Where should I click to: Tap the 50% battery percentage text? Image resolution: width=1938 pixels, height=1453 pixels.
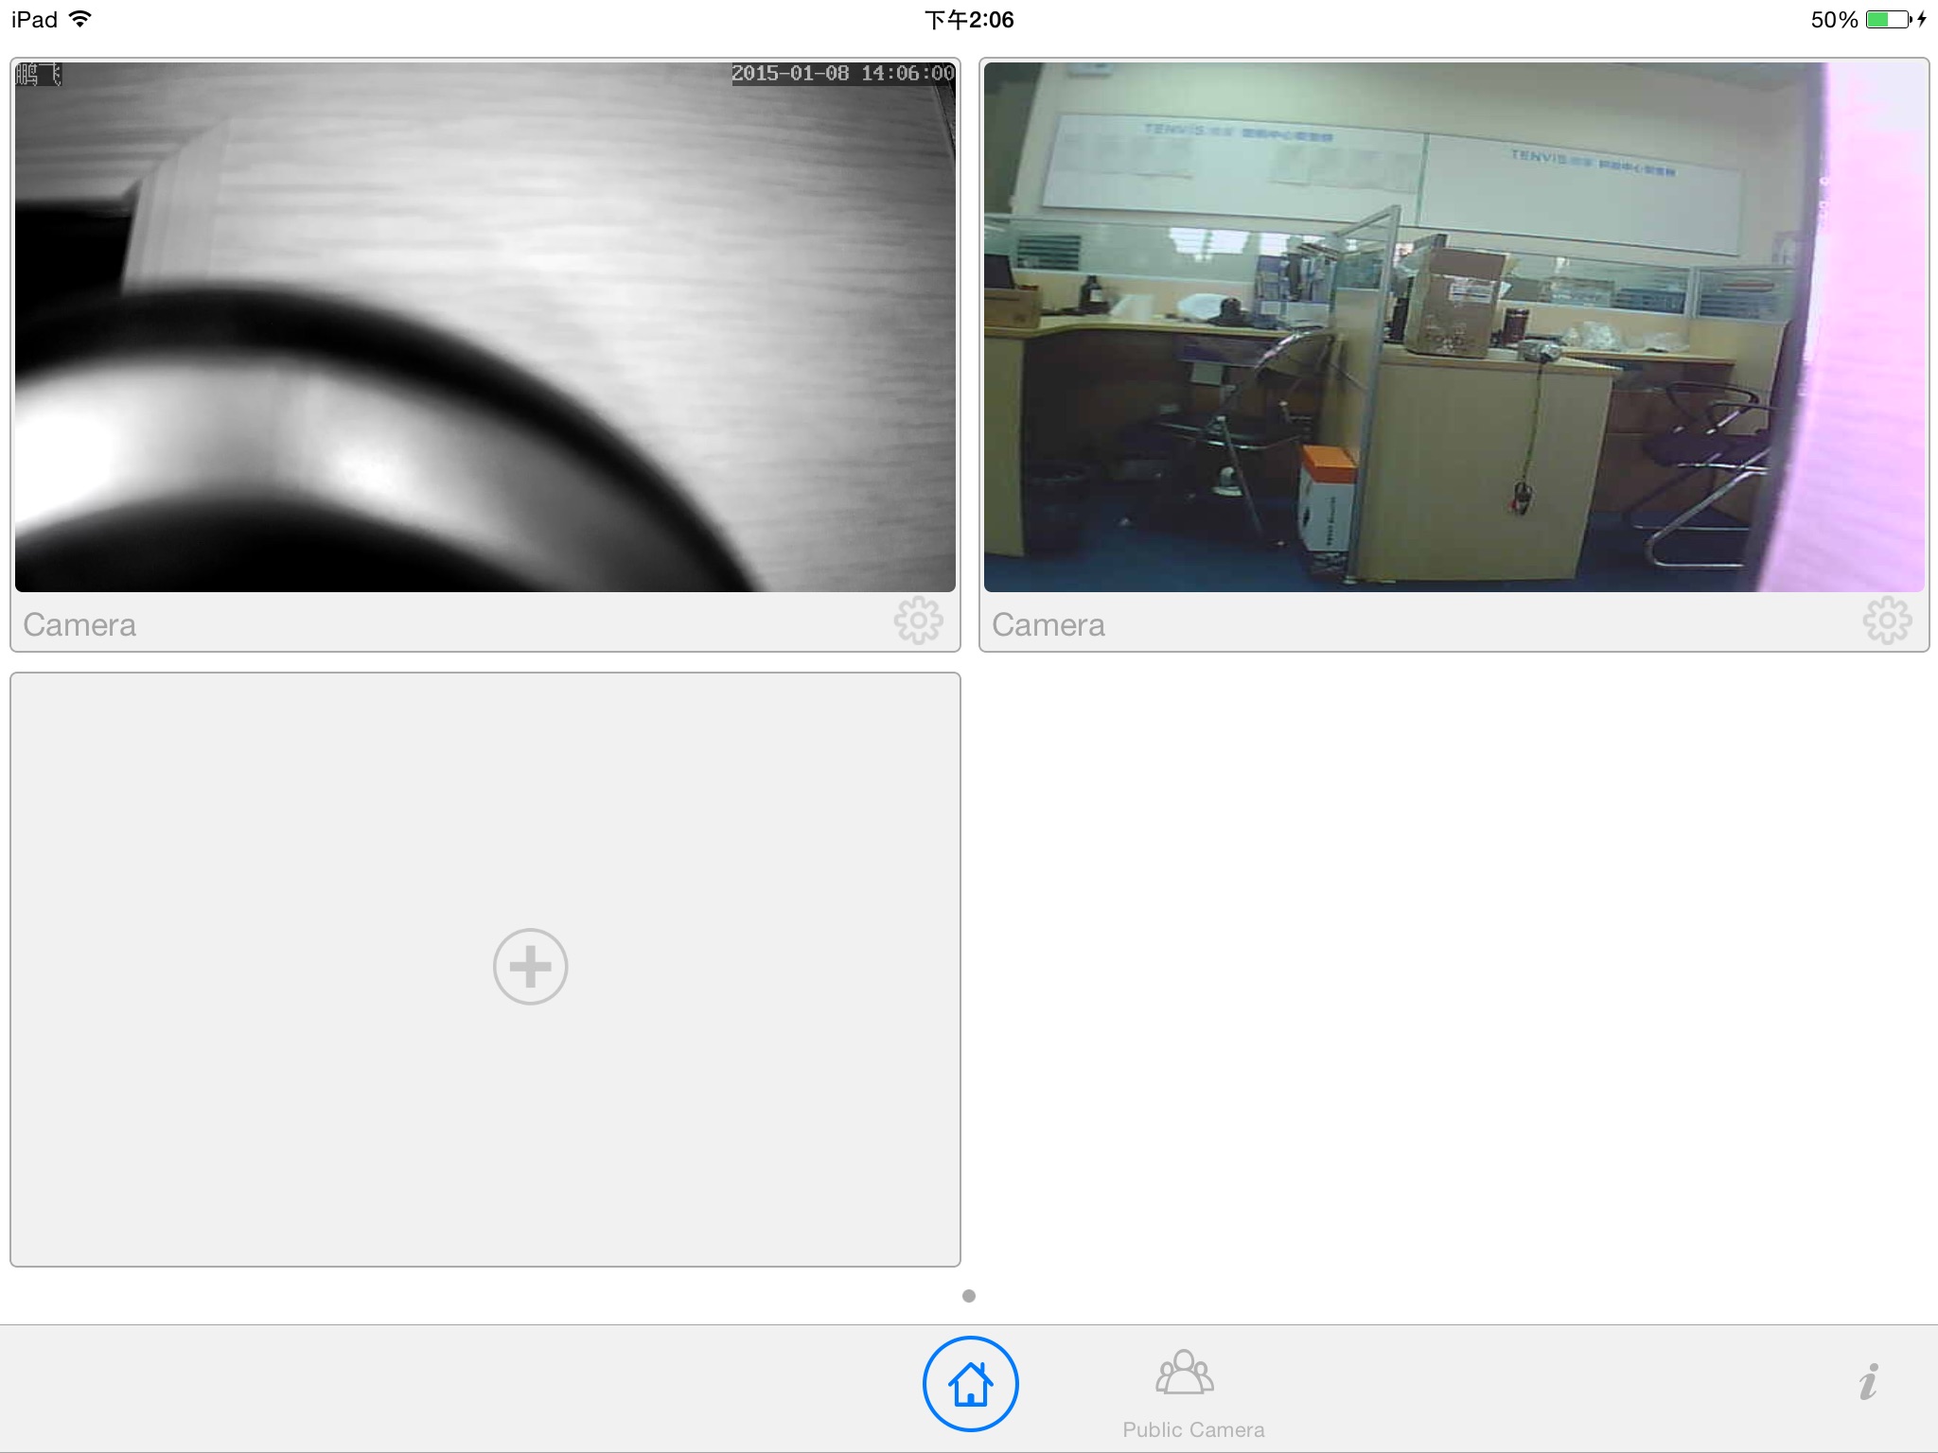pyautogui.click(x=1834, y=20)
